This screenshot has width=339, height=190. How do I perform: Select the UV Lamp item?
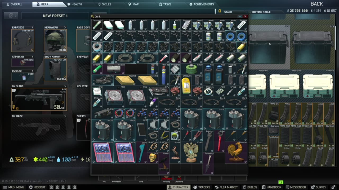coord(153,102)
